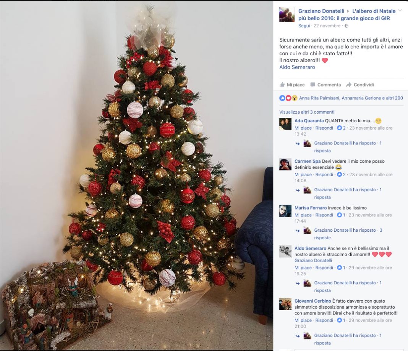Click Rispondi under Giovanni Cerbino's comment
The height and width of the screenshot is (351, 408).
[x=324, y=320]
